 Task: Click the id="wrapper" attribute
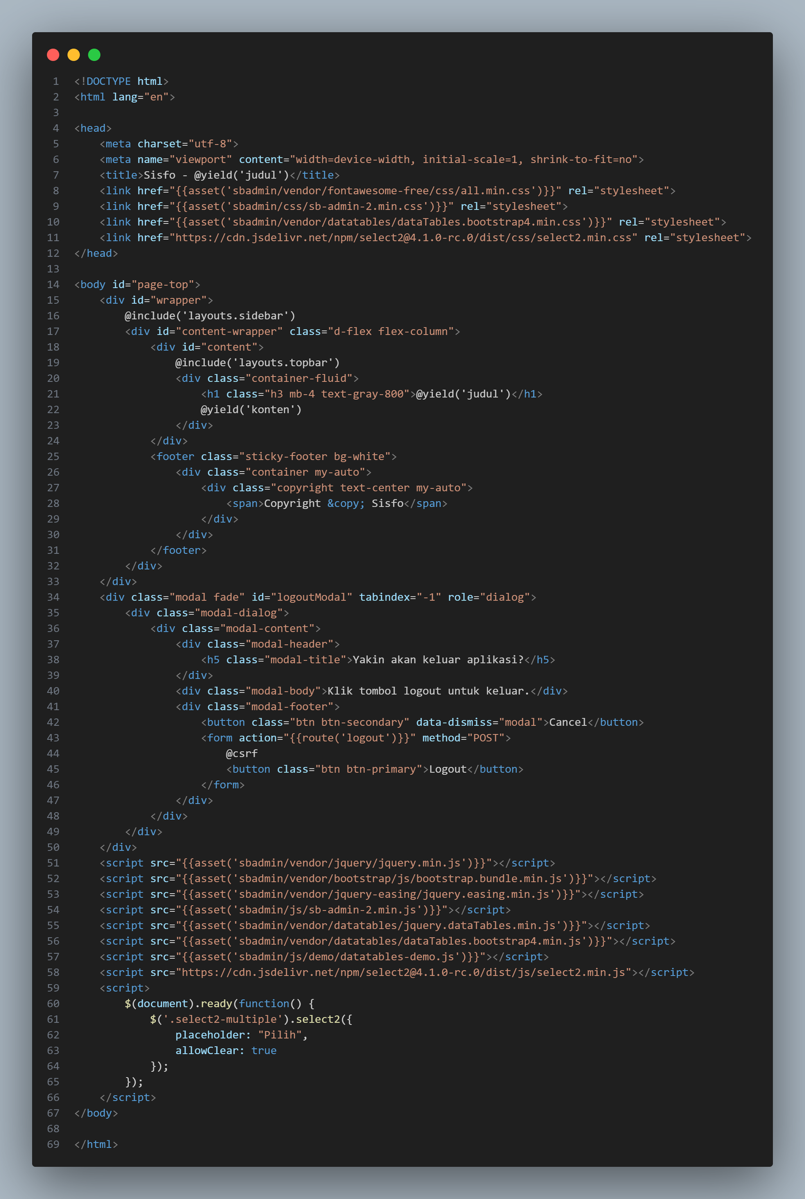click(170, 301)
